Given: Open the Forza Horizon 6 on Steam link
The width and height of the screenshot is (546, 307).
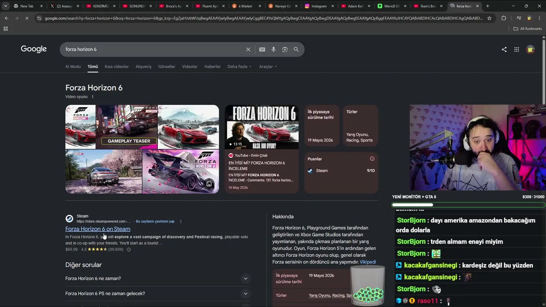Looking at the screenshot, I should pyautogui.click(x=98, y=229).
